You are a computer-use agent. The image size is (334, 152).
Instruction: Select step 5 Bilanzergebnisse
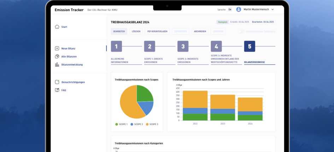(250, 47)
